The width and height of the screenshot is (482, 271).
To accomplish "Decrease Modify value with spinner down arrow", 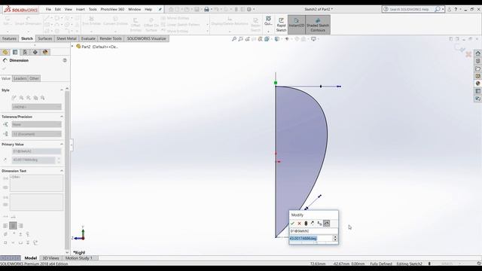I will (335, 240).
